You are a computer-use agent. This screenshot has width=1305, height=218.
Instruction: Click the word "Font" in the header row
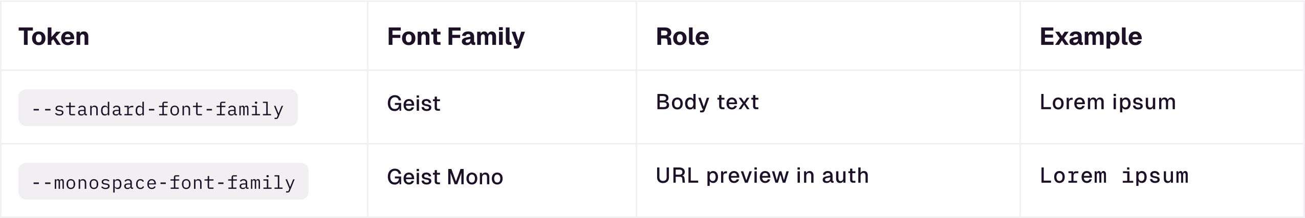pos(414,37)
